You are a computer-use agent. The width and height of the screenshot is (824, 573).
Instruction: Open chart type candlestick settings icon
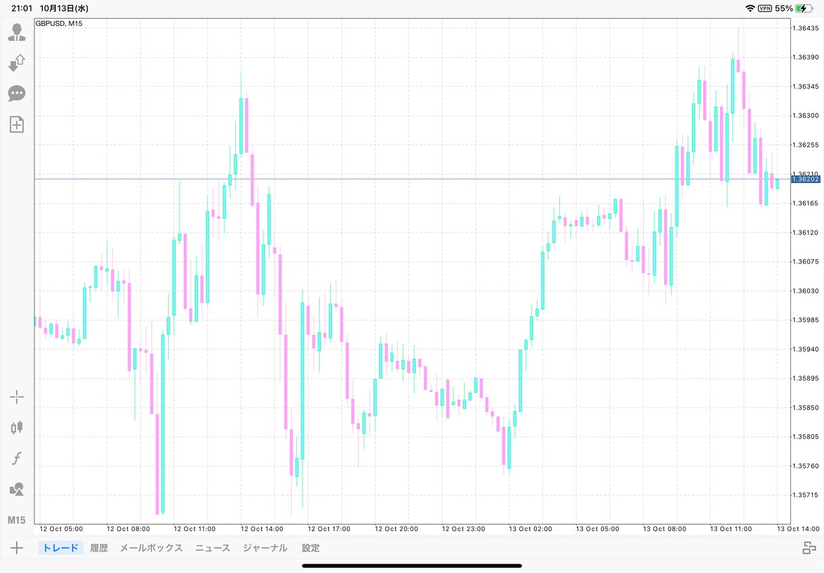point(17,427)
